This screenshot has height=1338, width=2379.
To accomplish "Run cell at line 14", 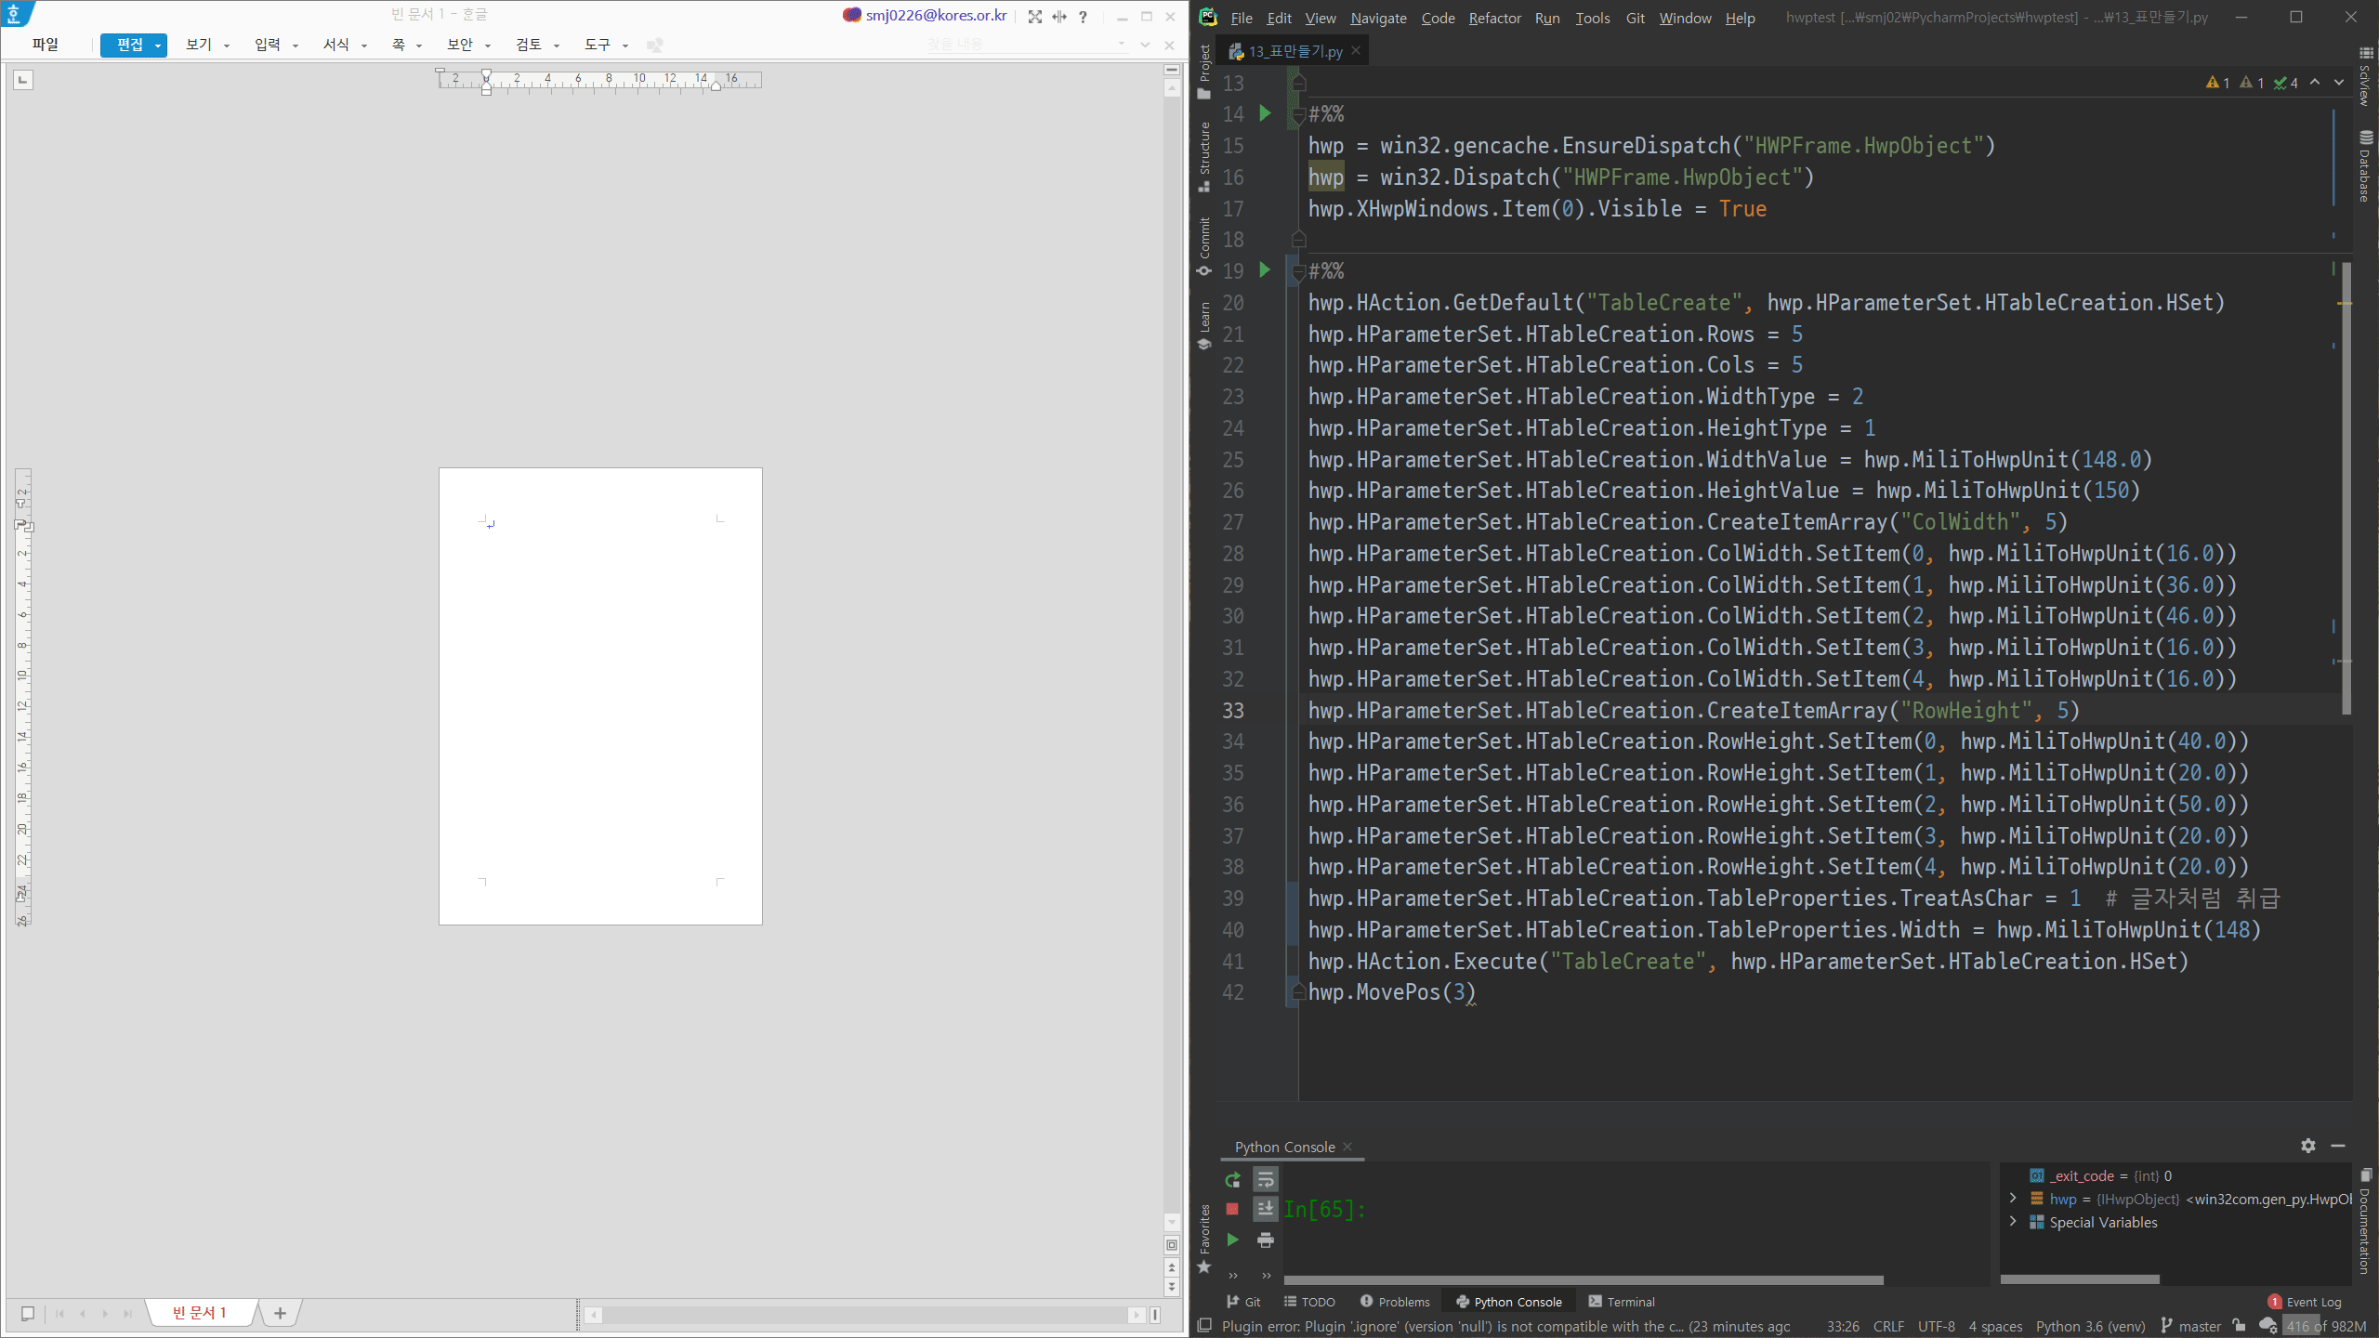I will click(1265, 113).
